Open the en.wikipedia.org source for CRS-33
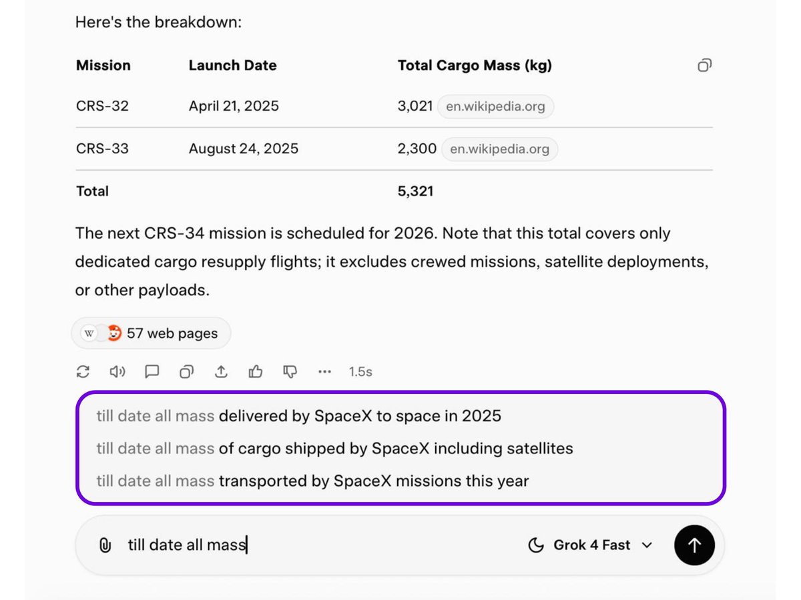The width and height of the screenshot is (801, 600). (499, 149)
